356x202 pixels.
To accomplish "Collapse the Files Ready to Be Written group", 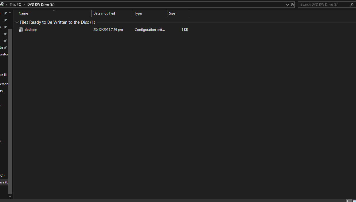I will tap(17, 22).
